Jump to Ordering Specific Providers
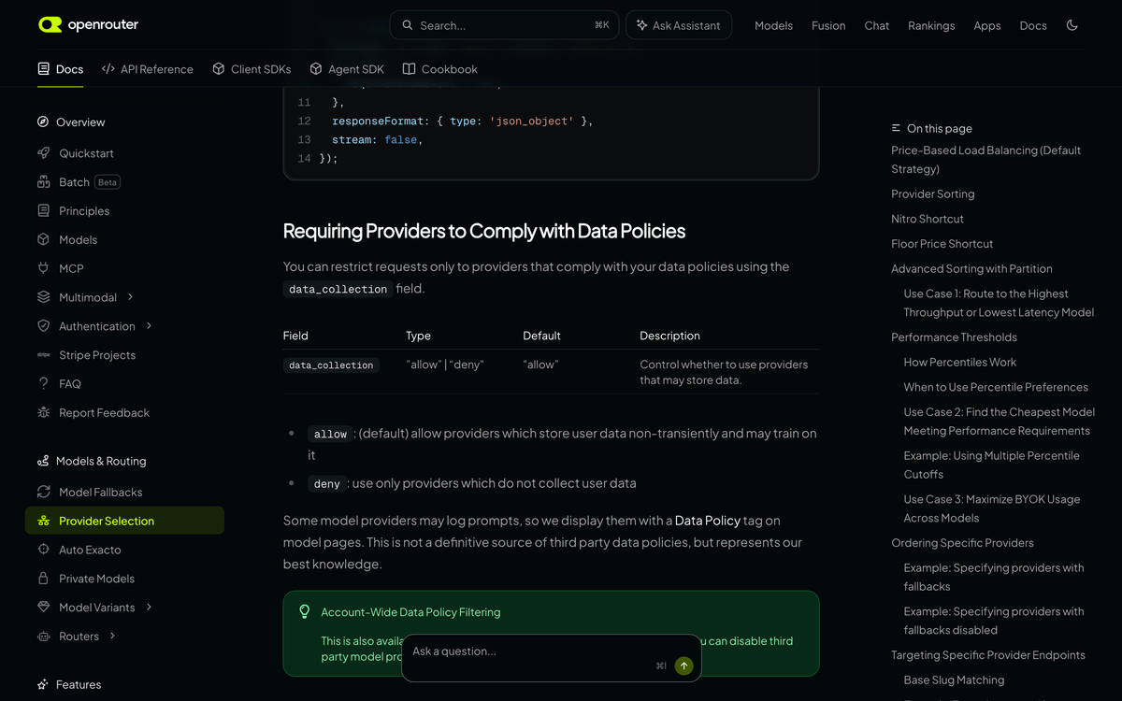The width and height of the screenshot is (1122, 701). [x=962, y=543]
